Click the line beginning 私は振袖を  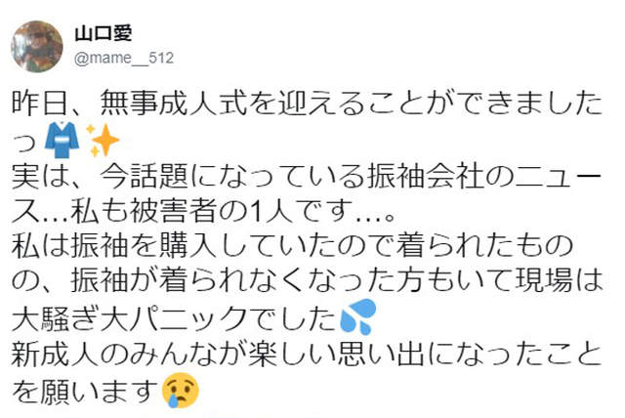click(292, 246)
